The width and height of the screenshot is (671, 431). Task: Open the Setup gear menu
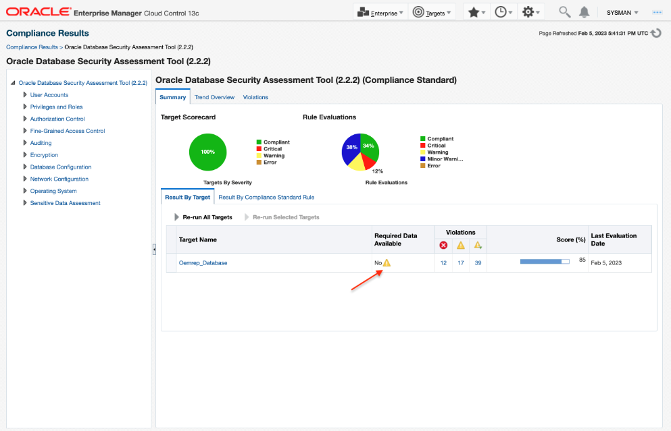click(530, 12)
